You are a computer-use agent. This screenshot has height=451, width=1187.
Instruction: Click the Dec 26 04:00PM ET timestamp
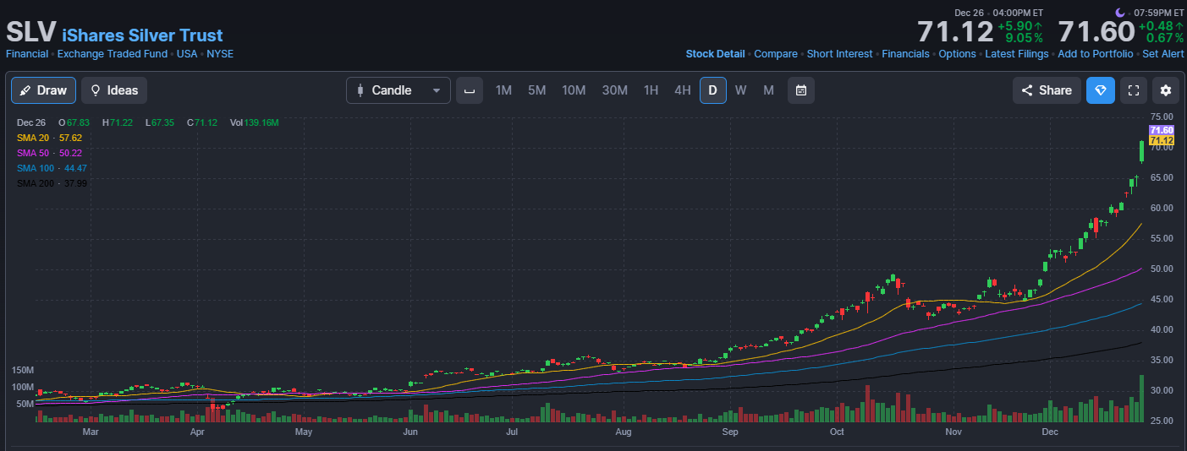click(x=998, y=13)
